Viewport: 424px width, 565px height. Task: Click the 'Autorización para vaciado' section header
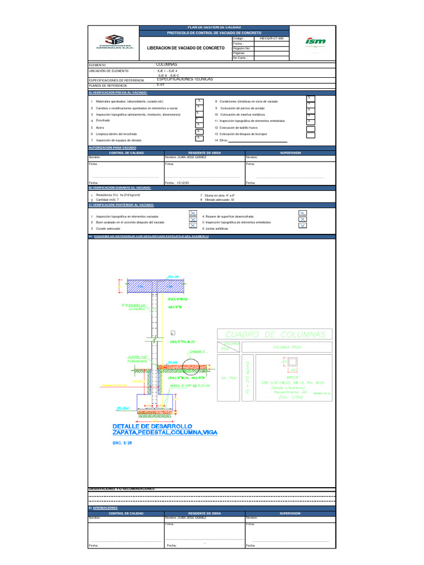(211, 148)
